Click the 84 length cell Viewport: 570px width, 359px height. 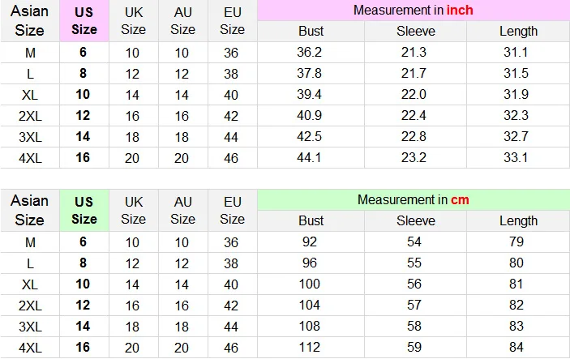[517, 348]
